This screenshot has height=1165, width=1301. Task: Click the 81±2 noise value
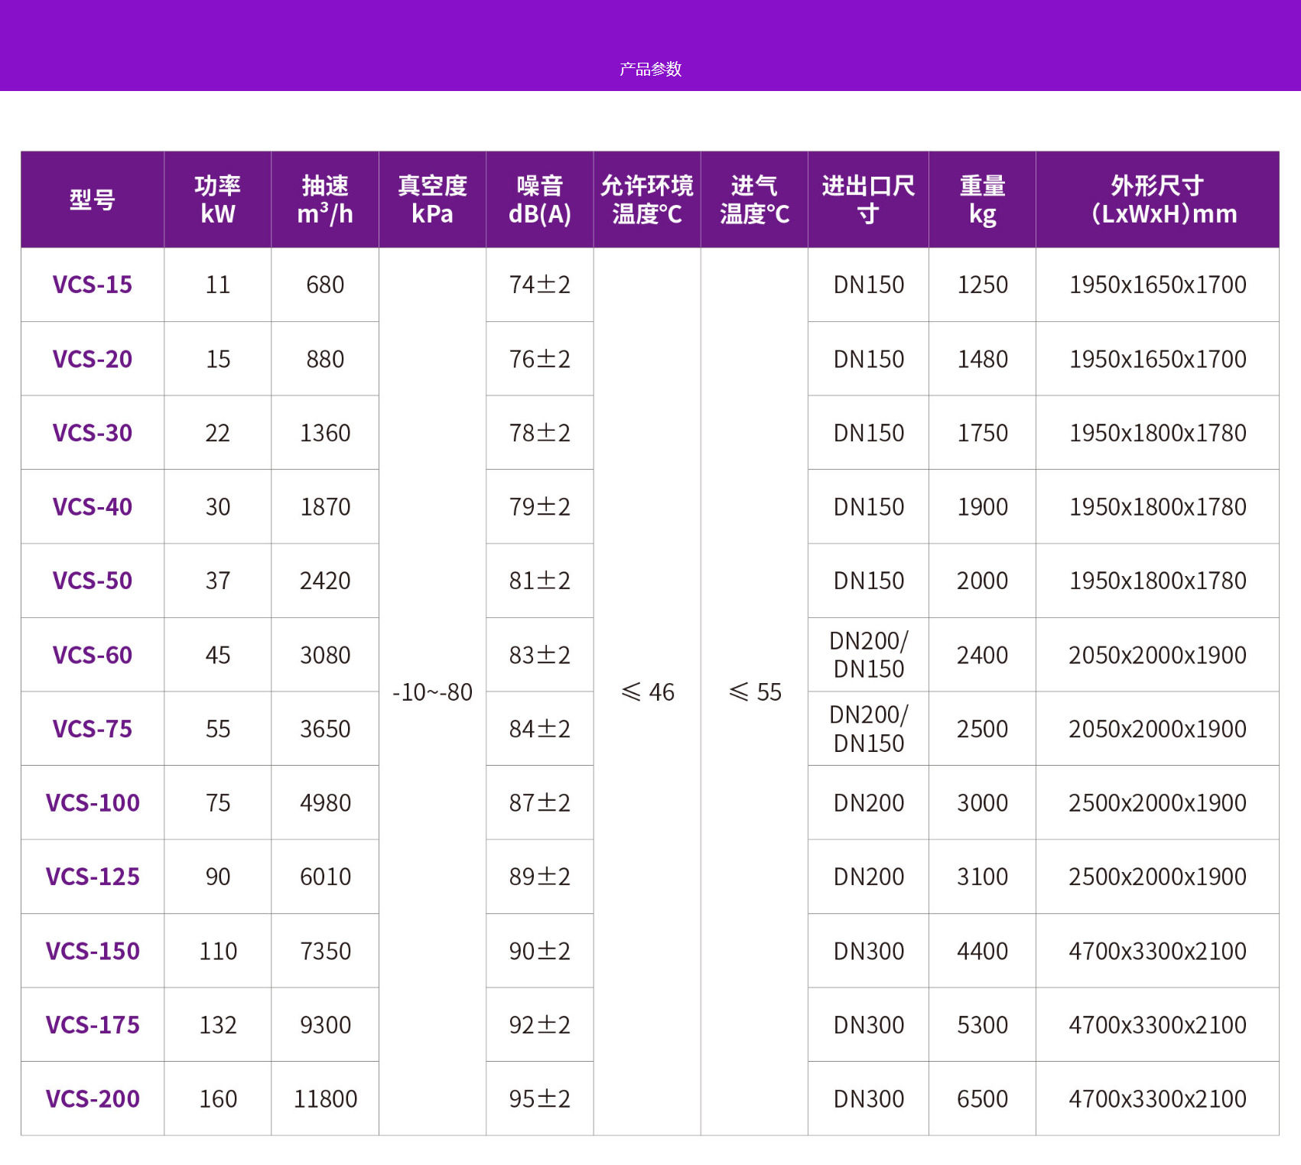point(540,581)
